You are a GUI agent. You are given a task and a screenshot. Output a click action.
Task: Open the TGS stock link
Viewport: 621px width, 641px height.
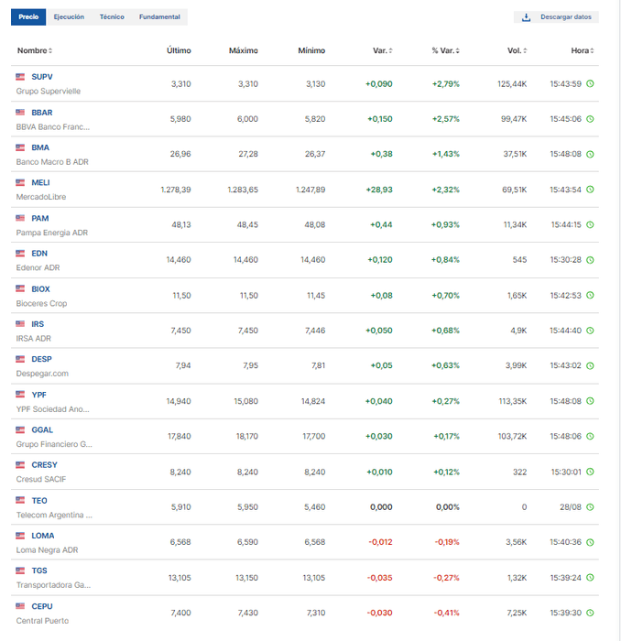(39, 570)
